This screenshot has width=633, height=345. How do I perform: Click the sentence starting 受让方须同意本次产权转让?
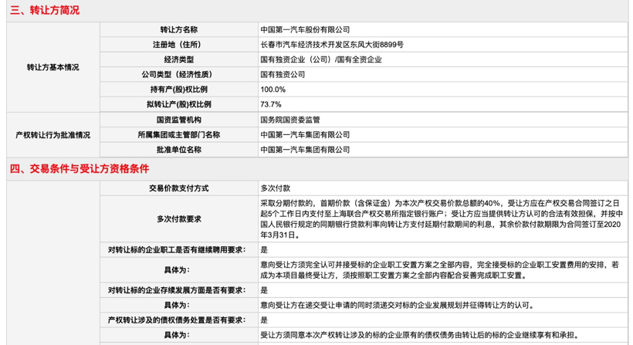(421, 335)
